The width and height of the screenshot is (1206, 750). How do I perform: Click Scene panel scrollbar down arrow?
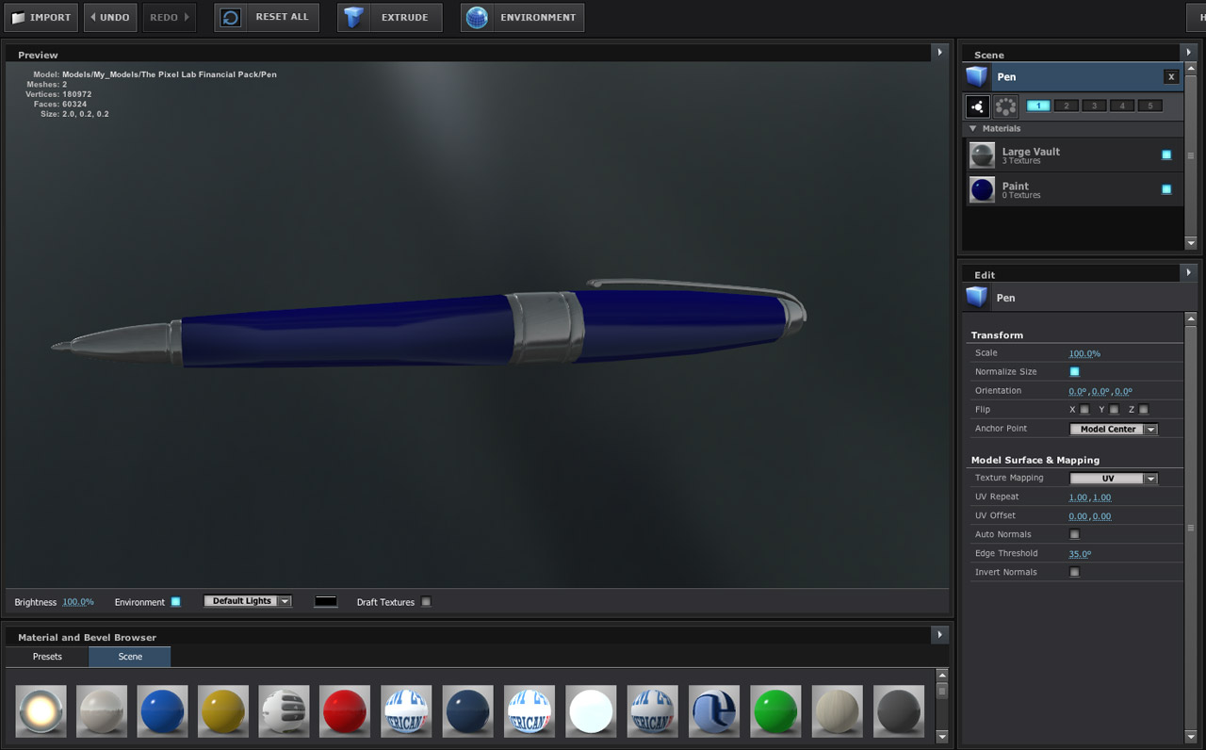click(1190, 243)
